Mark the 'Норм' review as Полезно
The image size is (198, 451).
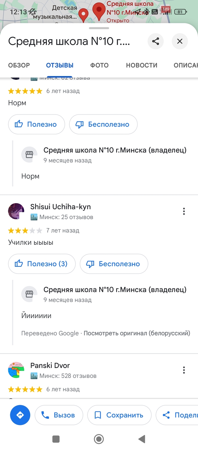click(x=36, y=124)
